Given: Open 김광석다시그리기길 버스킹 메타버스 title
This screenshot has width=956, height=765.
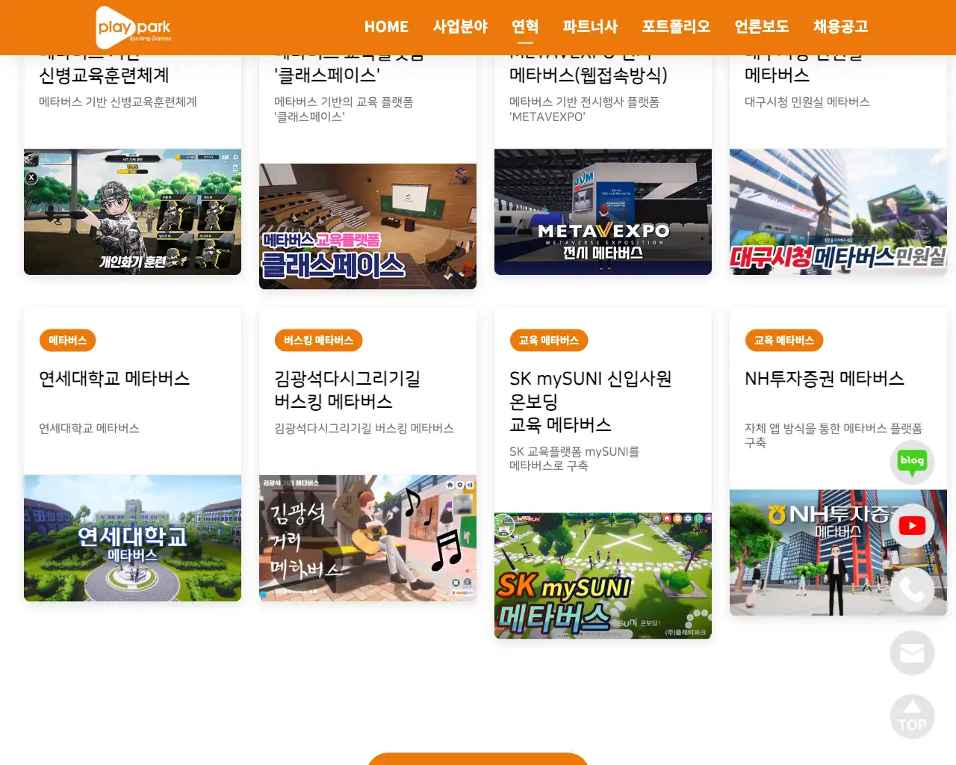Looking at the screenshot, I should [347, 390].
